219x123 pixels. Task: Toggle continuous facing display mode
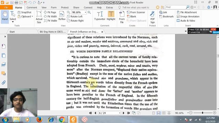point(169,113)
